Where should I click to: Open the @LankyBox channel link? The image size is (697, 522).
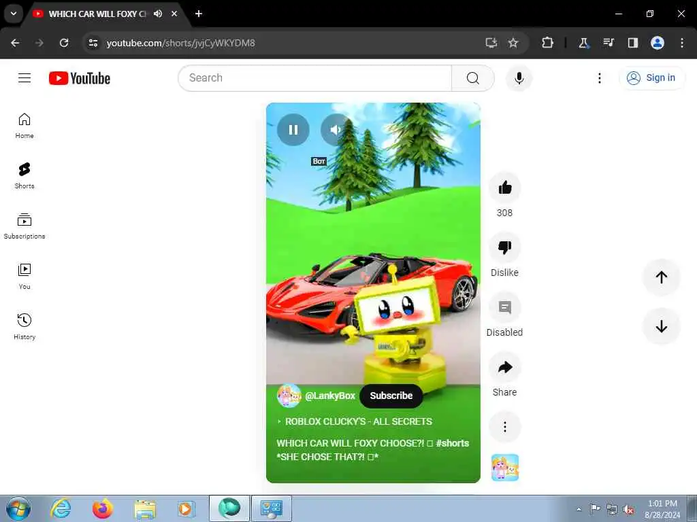(330, 396)
